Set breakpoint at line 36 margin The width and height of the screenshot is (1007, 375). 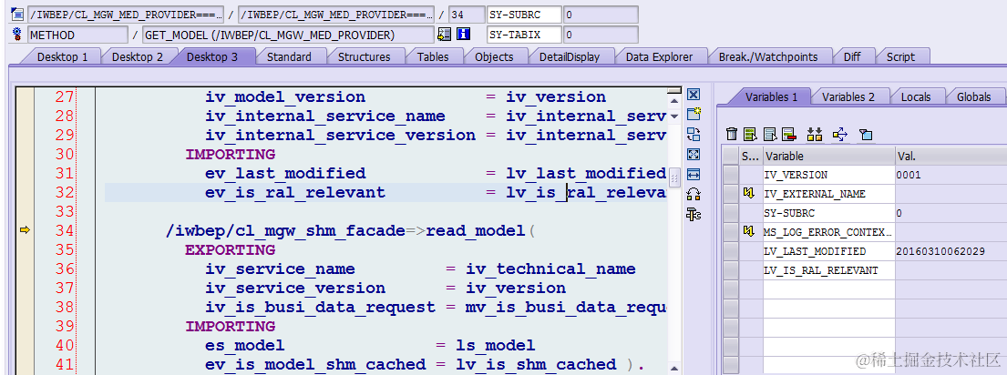pos(25,269)
